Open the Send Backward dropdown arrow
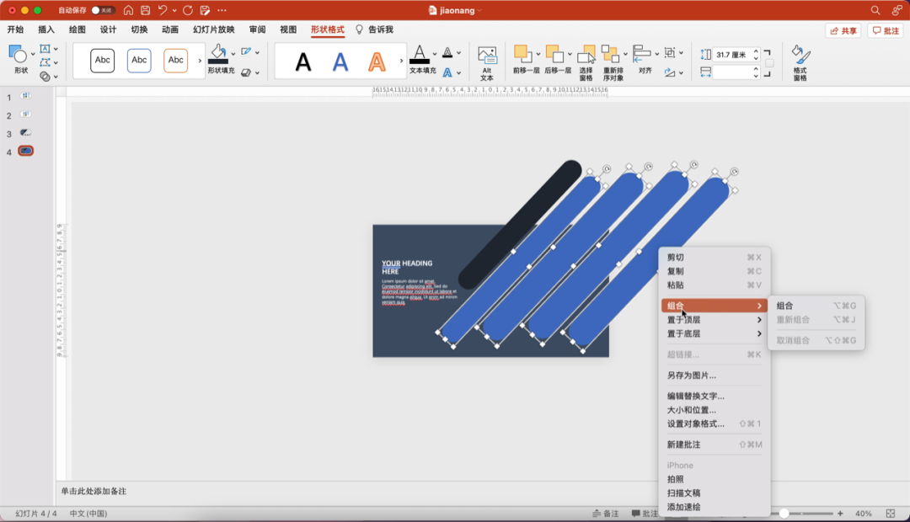The image size is (910, 522). click(x=570, y=54)
